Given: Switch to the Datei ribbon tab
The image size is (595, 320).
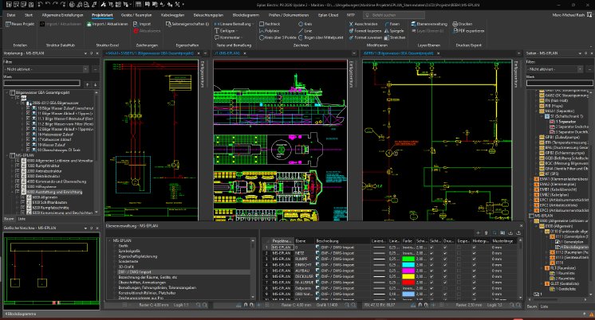Looking at the screenshot, I should [11, 15].
